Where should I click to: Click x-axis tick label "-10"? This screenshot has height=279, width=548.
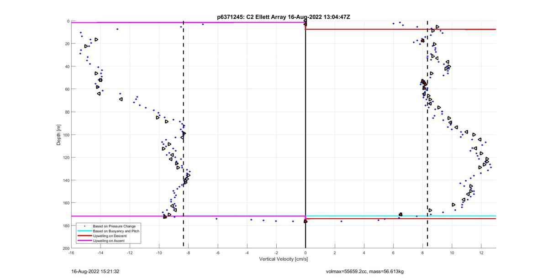click(158, 253)
